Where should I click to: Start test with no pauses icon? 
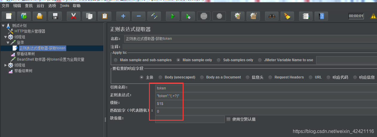(x=188, y=16)
